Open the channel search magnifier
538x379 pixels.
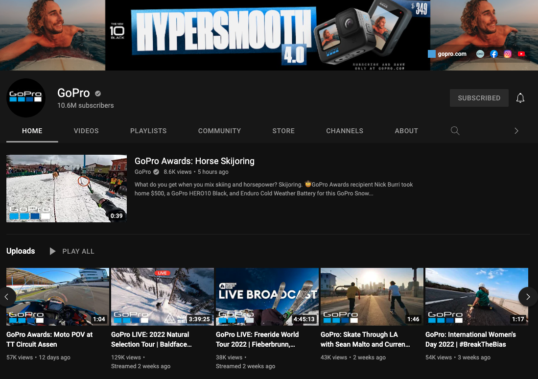coord(455,131)
